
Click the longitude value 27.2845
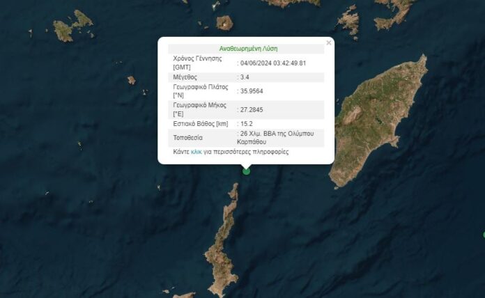pos(252,109)
